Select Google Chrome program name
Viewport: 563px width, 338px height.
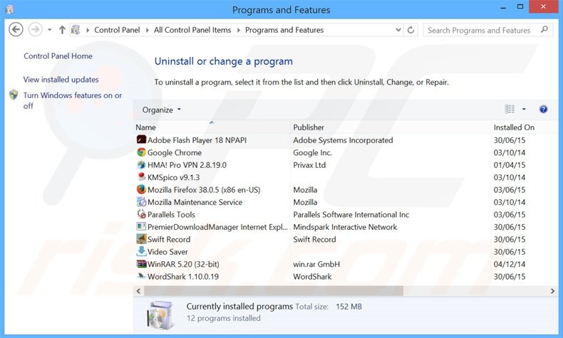[175, 153]
